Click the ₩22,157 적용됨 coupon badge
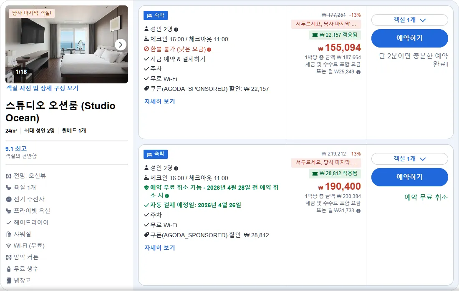The image size is (459, 291). click(x=335, y=35)
